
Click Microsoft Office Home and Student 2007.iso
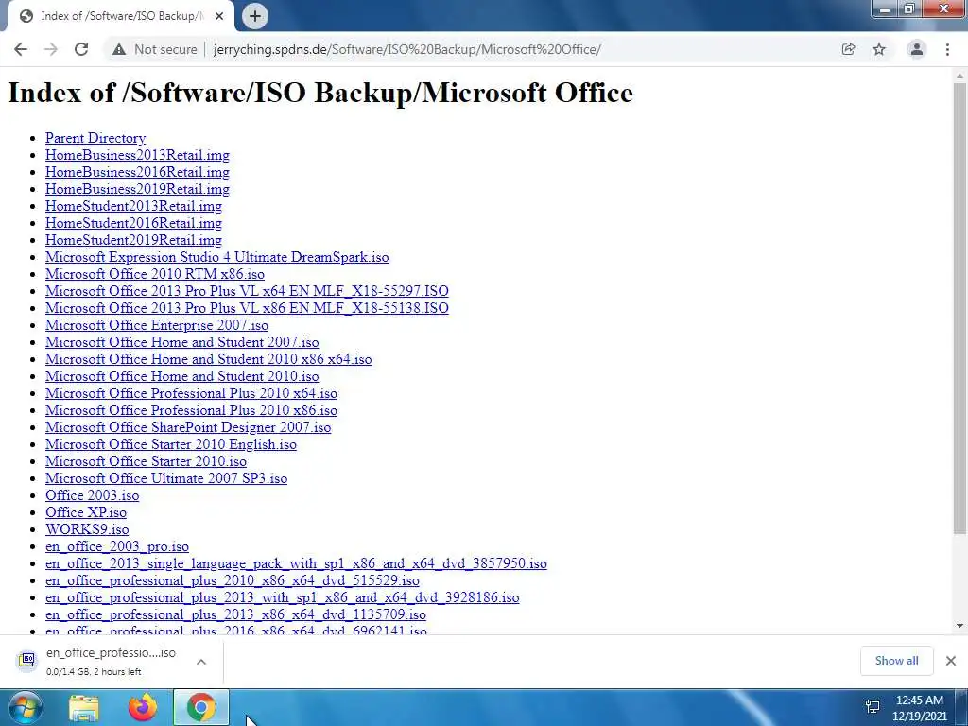(x=182, y=342)
